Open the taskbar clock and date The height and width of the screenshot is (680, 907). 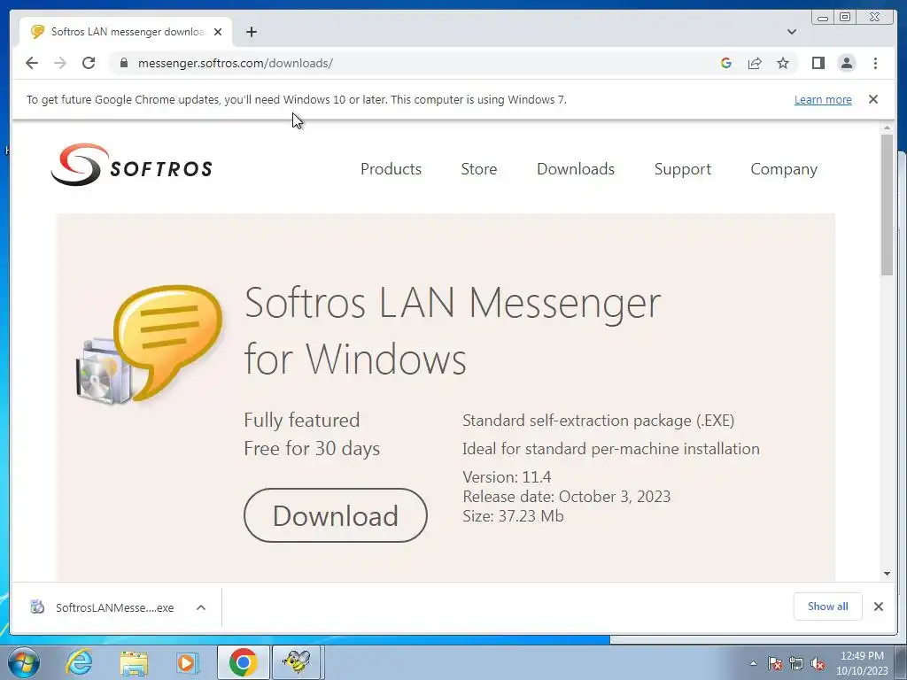click(x=862, y=663)
